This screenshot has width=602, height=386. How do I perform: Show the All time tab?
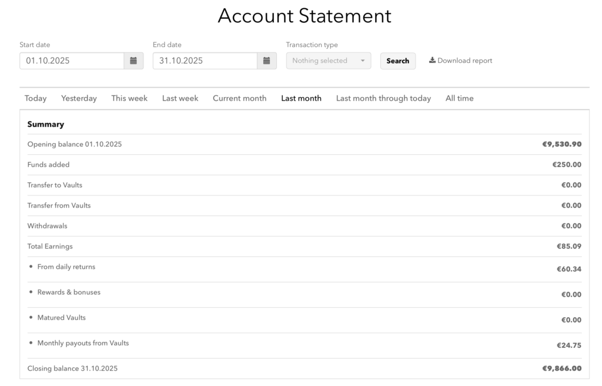point(459,98)
